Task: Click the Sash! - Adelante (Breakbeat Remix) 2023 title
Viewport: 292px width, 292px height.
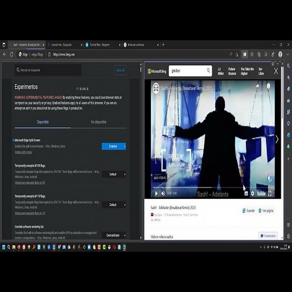Action: click(173, 208)
